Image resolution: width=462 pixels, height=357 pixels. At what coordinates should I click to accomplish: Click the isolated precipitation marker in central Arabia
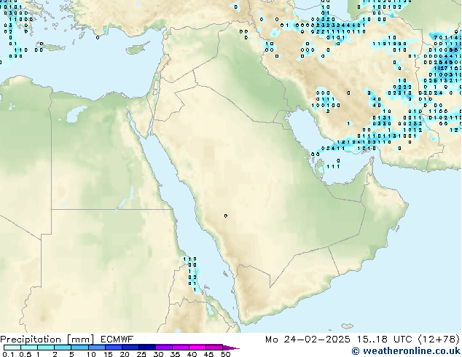[x=225, y=216]
